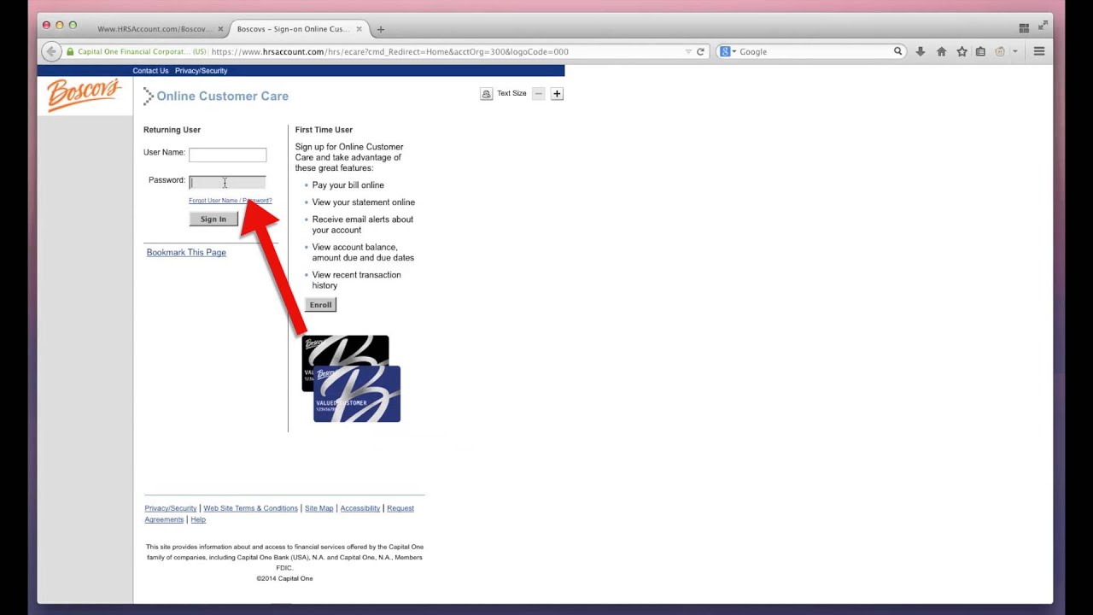The height and width of the screenshot is (615, 1093).
Task: Click 'View recent transaction history' text
Action: [x=356, y=280]
